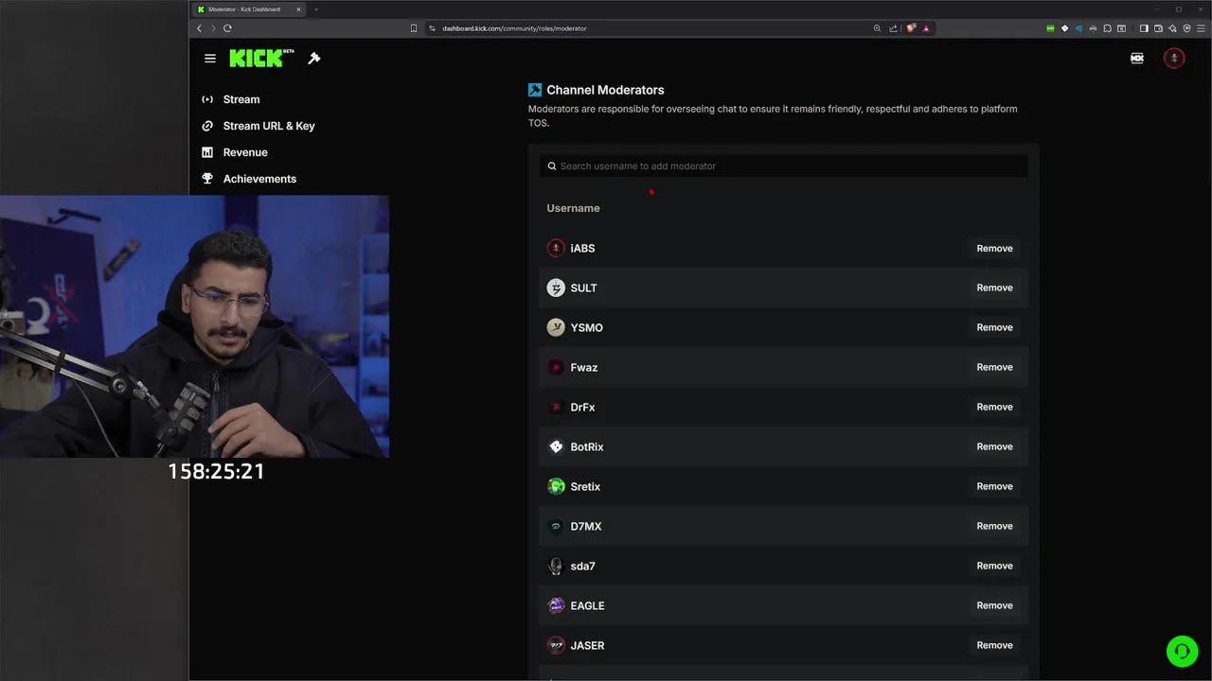Remove EAGLE from moderators
Viewport: 1212px width, 681px height.
pyautogui.click(x=994, y=605)
